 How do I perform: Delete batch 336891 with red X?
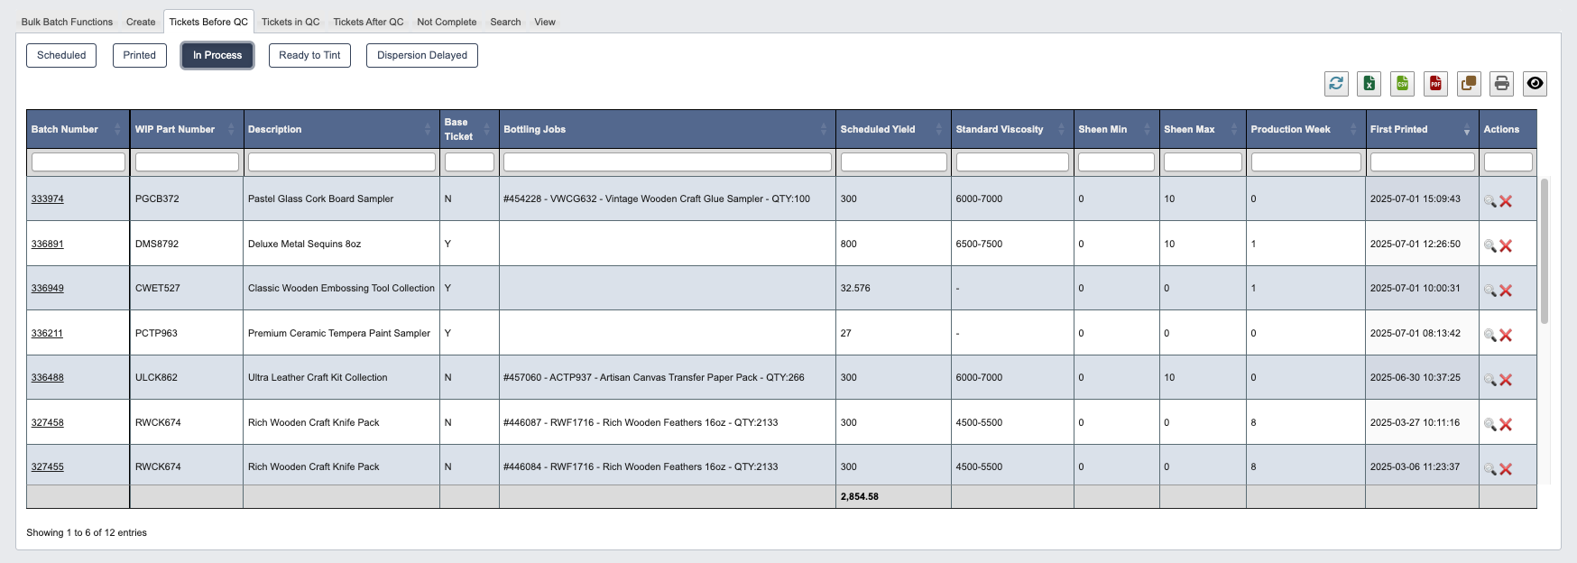coord(1506,245)
